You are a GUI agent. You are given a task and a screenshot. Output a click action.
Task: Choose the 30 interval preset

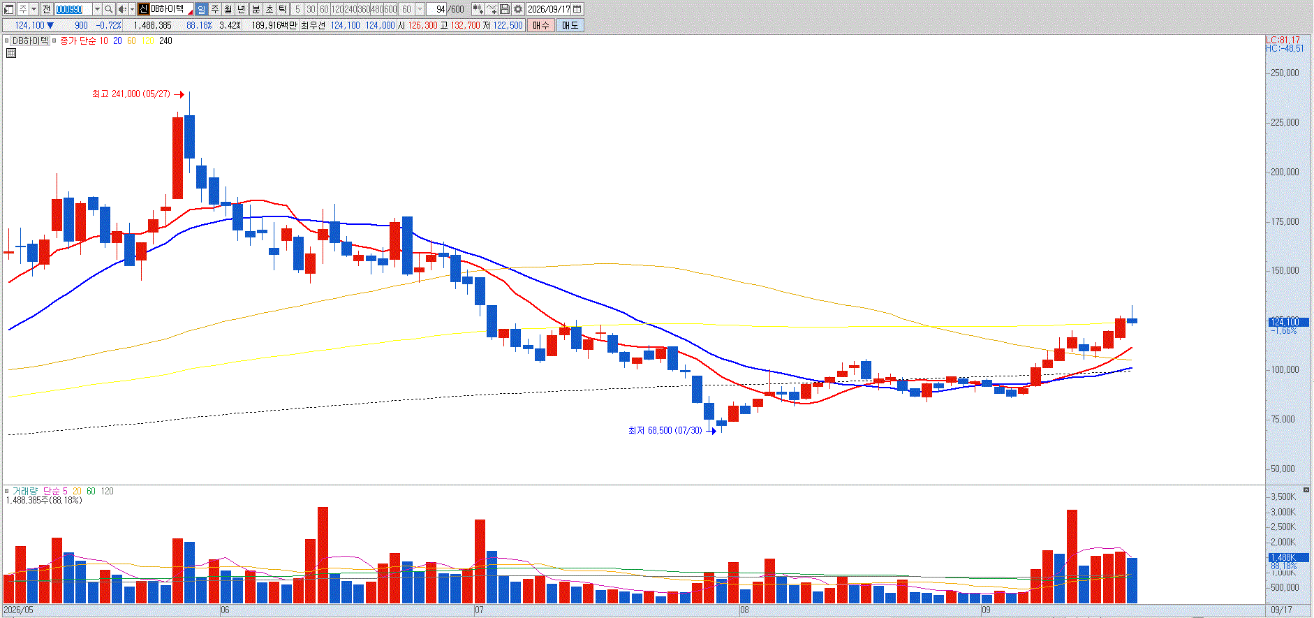(311, 9)
